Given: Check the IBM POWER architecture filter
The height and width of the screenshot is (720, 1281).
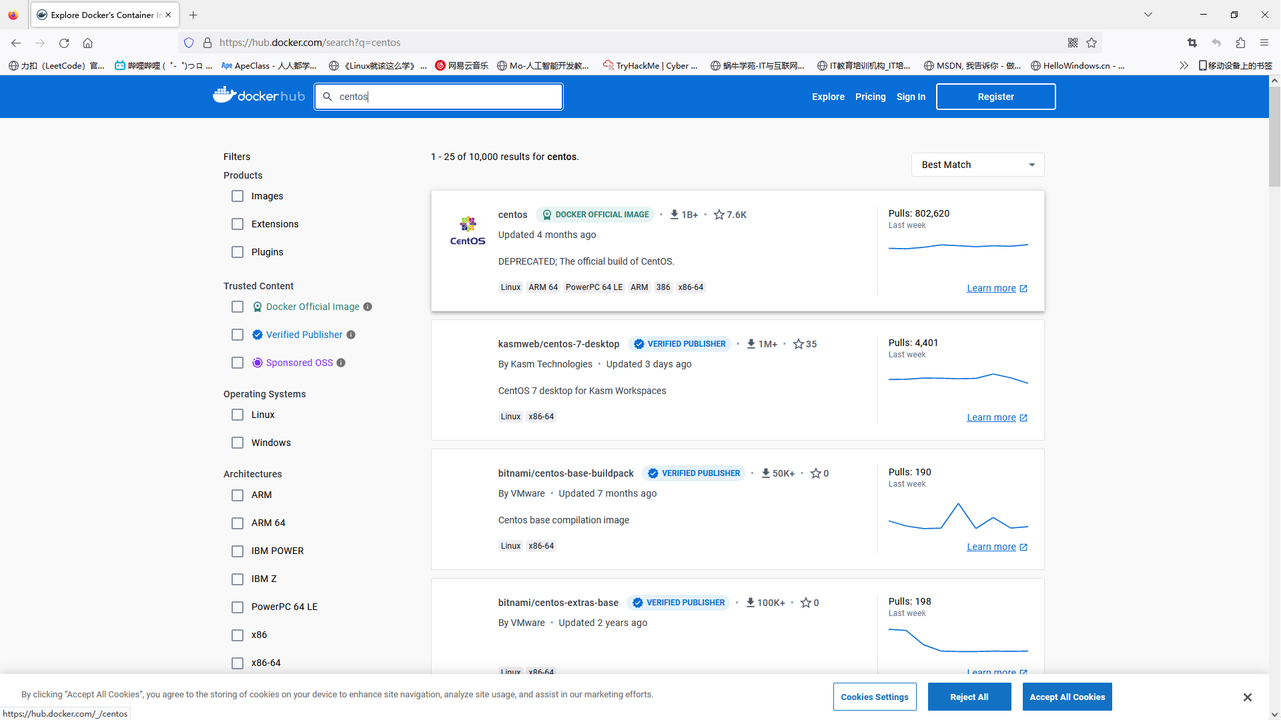Looking at the screenshot, I should [x=238, y=551].
